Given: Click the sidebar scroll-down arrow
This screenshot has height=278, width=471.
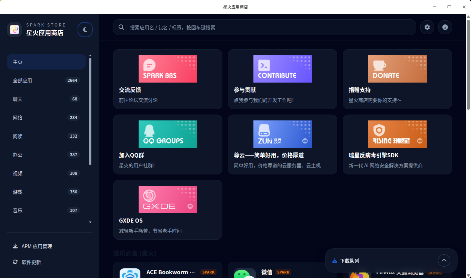Looking at the screenshot, I should [x=90, y=222].
